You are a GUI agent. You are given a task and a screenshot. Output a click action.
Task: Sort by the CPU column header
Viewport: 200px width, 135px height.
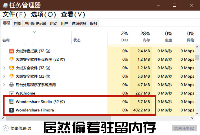coord(119,37)
